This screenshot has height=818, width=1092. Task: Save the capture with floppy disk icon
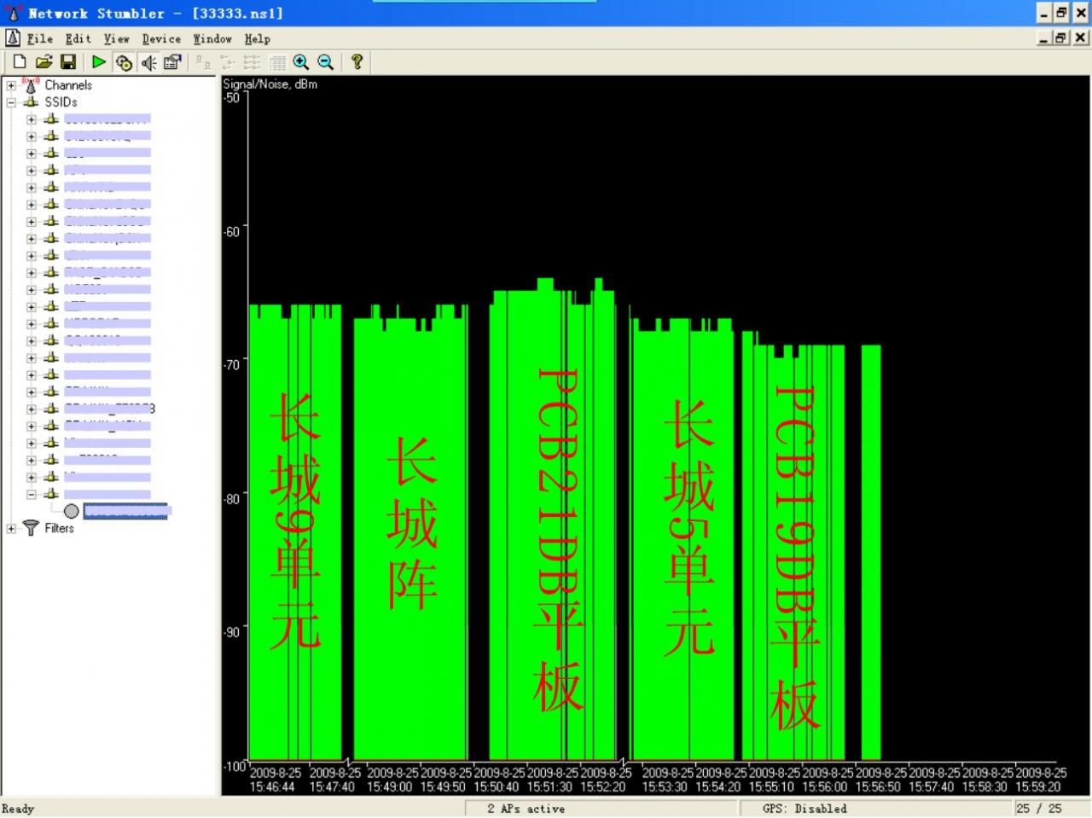click(x=68, y=62)
